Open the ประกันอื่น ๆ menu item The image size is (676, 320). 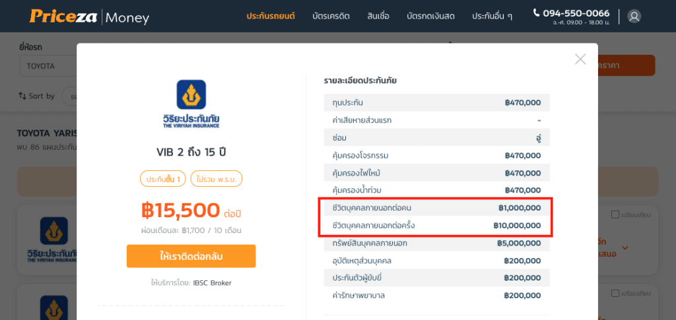click(492, 16)
